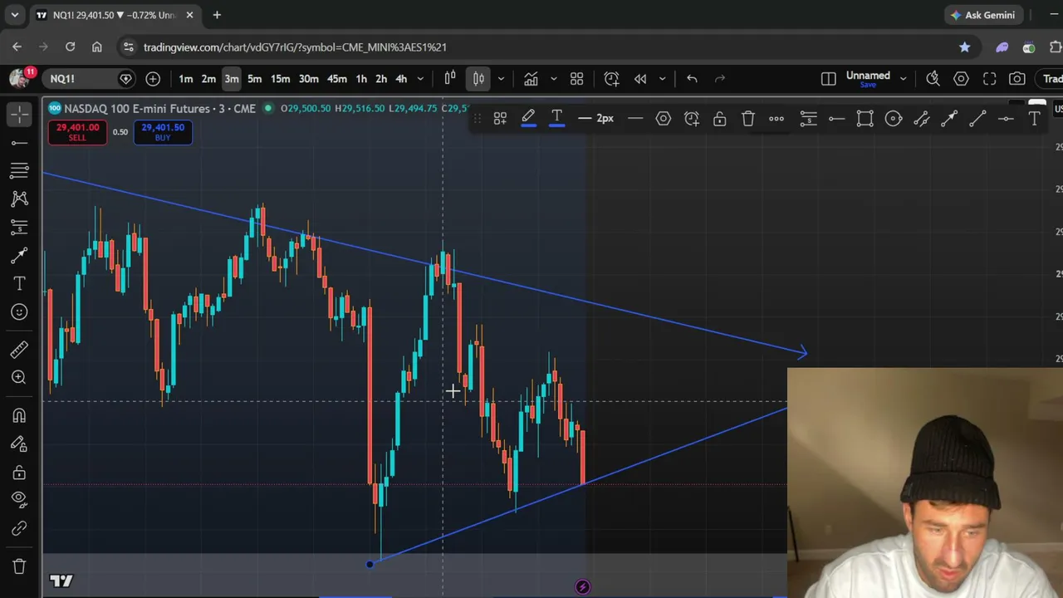The height and width of the screenshot is (598, 1063).
Task: Undo the last chart action
Action: pyautogui.click(x=692, y=79)
